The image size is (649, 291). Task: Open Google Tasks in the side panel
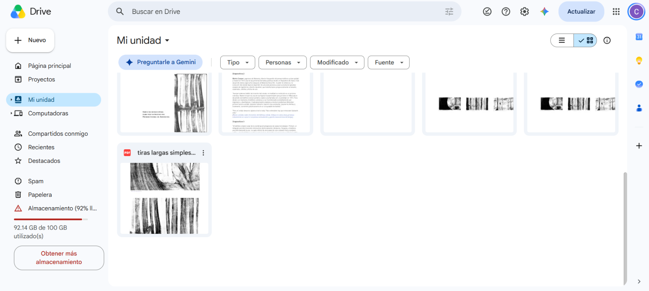639,84
